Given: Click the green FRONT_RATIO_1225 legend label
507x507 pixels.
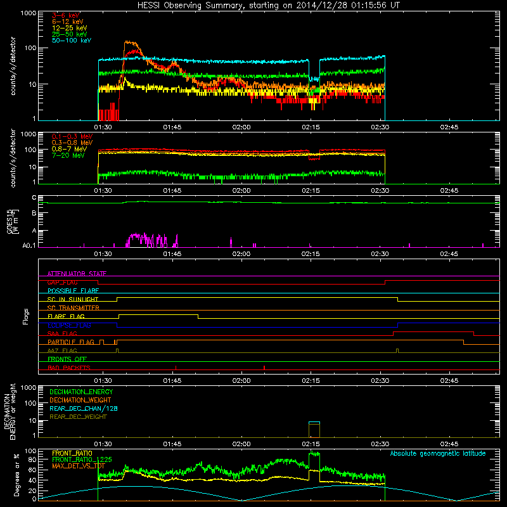Looking at the screenshot, I should coord(82,459).
